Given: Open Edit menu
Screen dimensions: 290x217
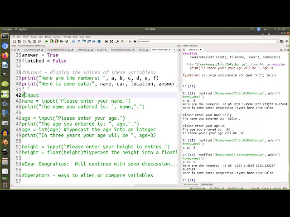Looking at the screenshot, I should pyautogui.click(x=19, y=37).
